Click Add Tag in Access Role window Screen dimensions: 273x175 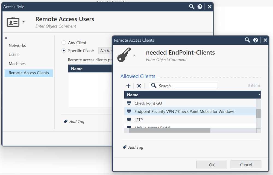coord(77,122)
